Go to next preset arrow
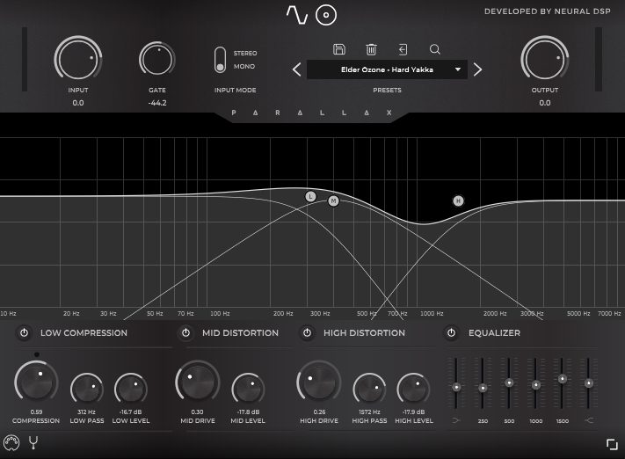Image resolution: width=625 pixels, height=459 pixels. pos(477,69)
